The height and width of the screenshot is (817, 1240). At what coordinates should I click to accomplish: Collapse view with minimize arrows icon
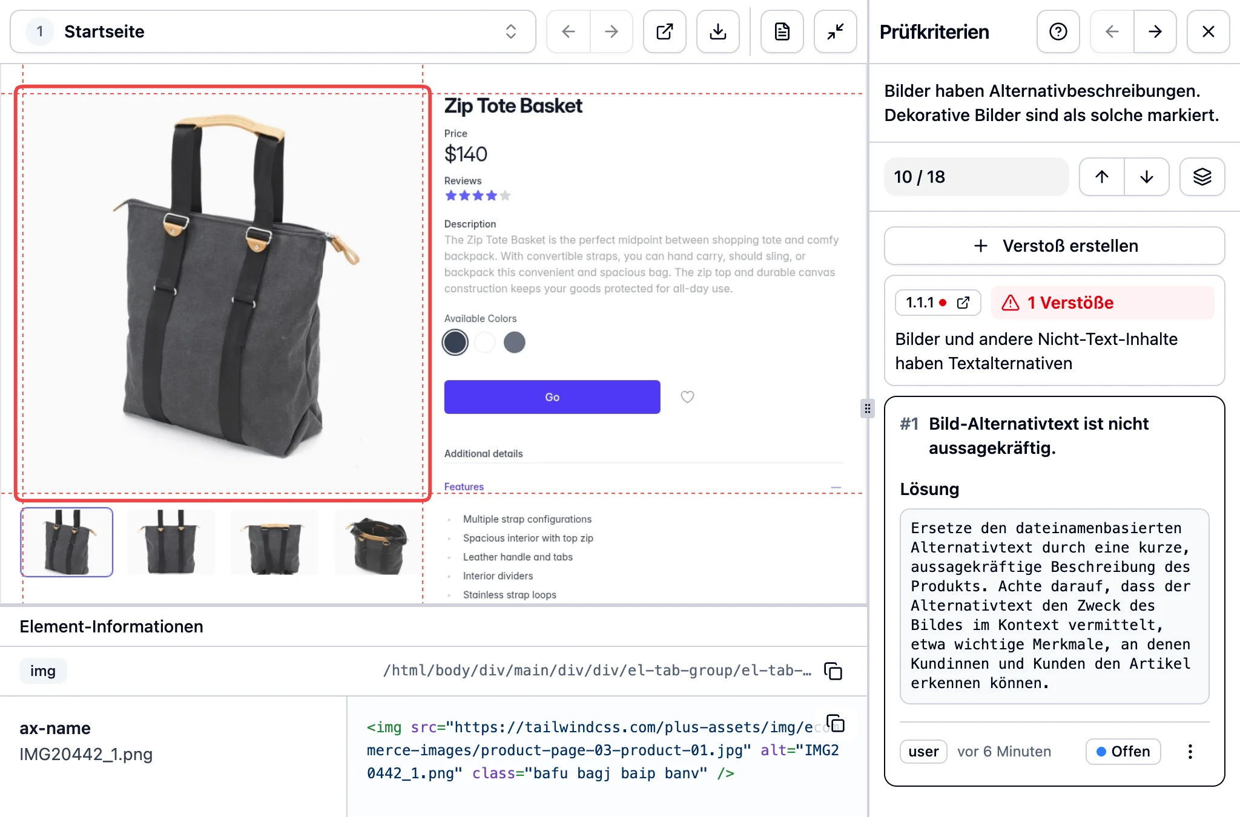pyautogui.click(x=835, y=31)
